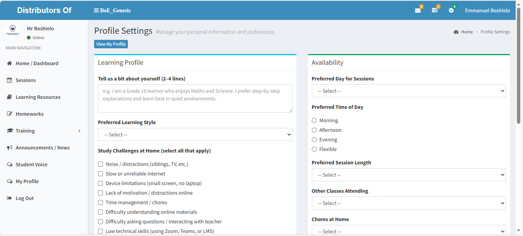Open Preferred Day for Sessions dropdown
The height and width of the screenshot is (236, 523).
coord(409,91)
